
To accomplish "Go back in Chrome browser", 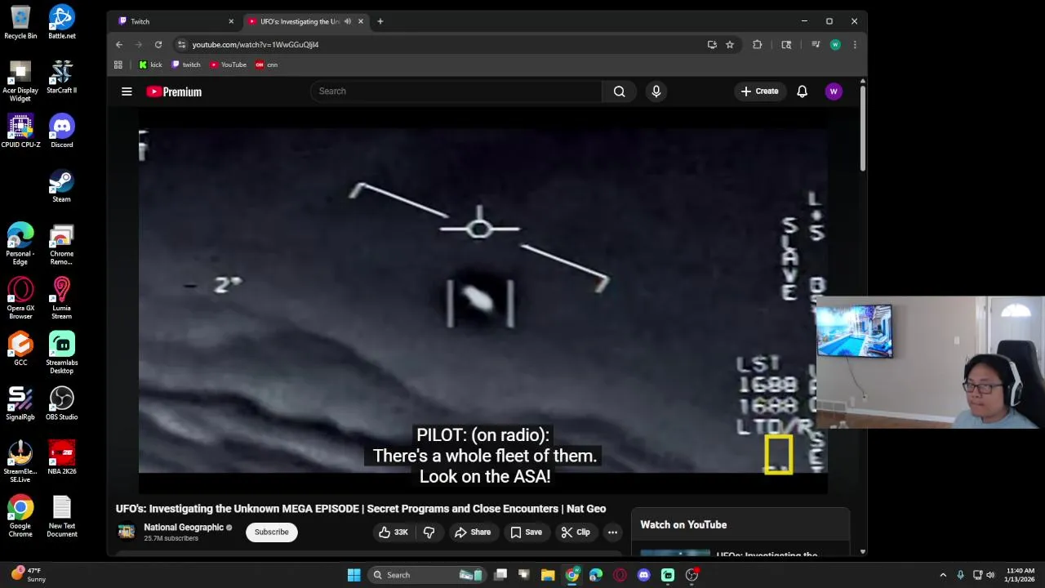I will click(x=119, y=44).
